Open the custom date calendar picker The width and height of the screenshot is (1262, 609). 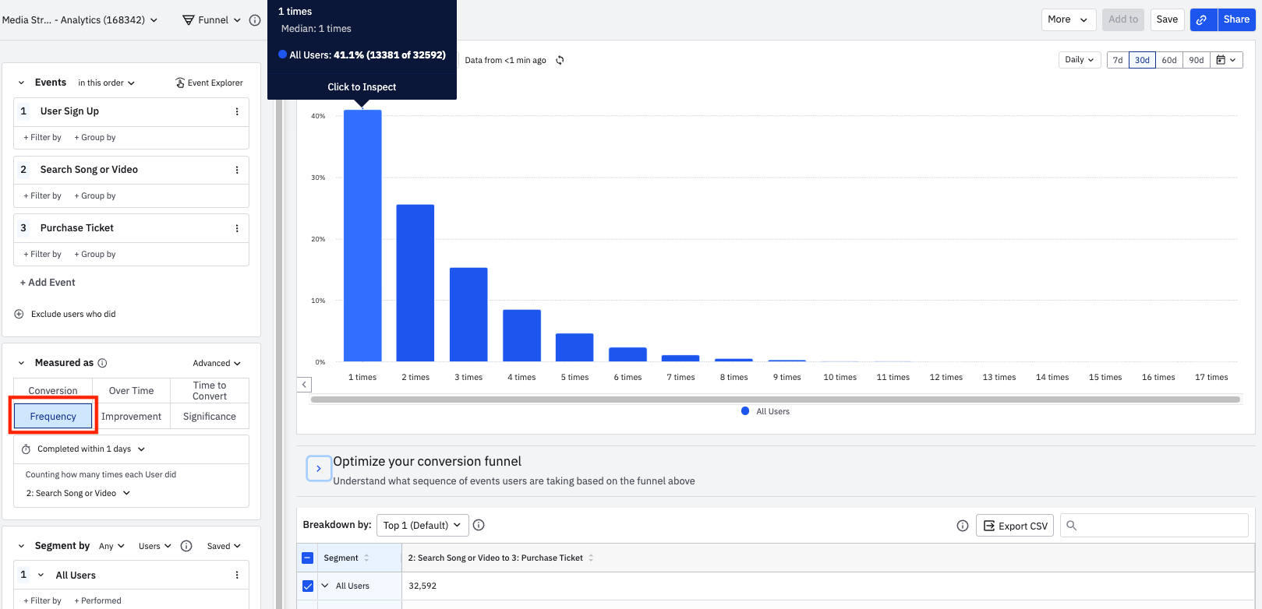pos(1225,60)
